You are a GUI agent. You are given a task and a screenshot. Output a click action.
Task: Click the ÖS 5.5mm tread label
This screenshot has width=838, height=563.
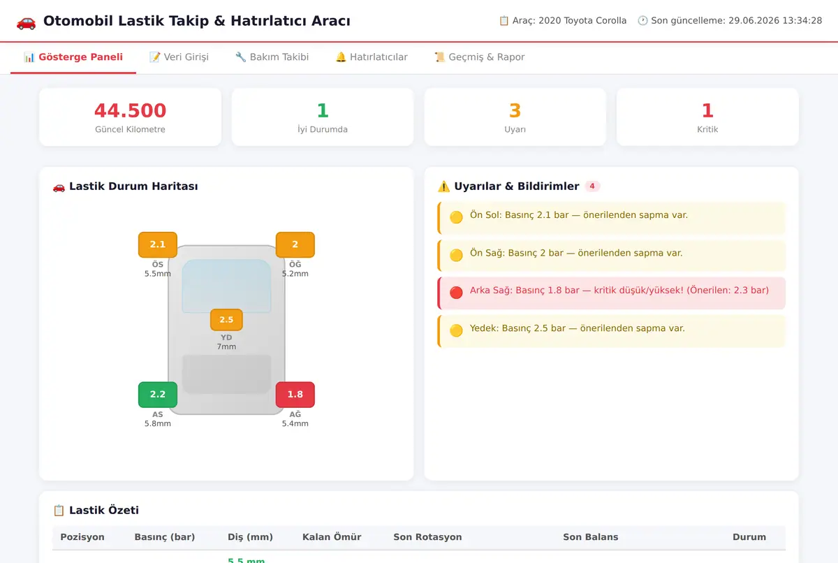[158, 269]
